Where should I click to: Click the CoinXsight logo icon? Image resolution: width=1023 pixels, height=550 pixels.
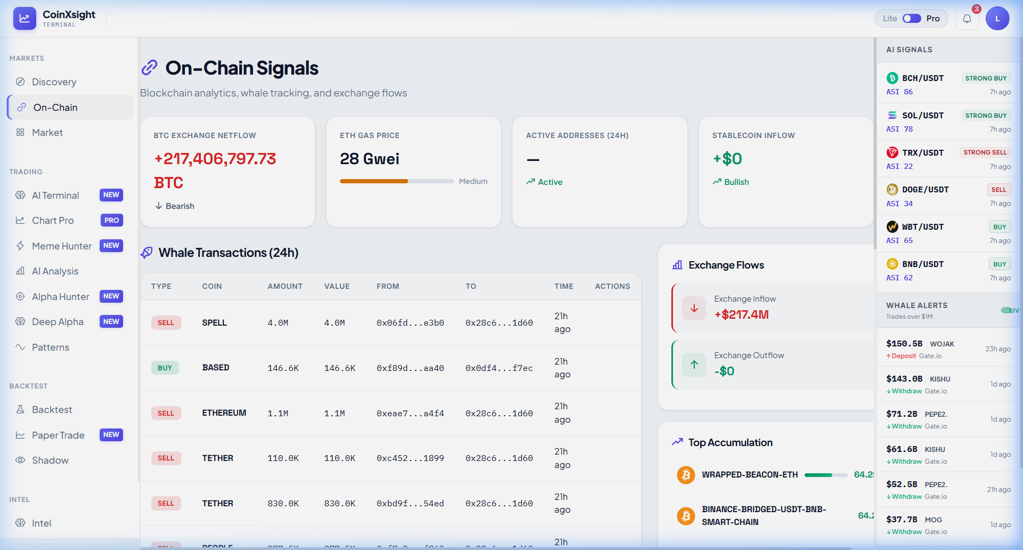click(25, 18)
